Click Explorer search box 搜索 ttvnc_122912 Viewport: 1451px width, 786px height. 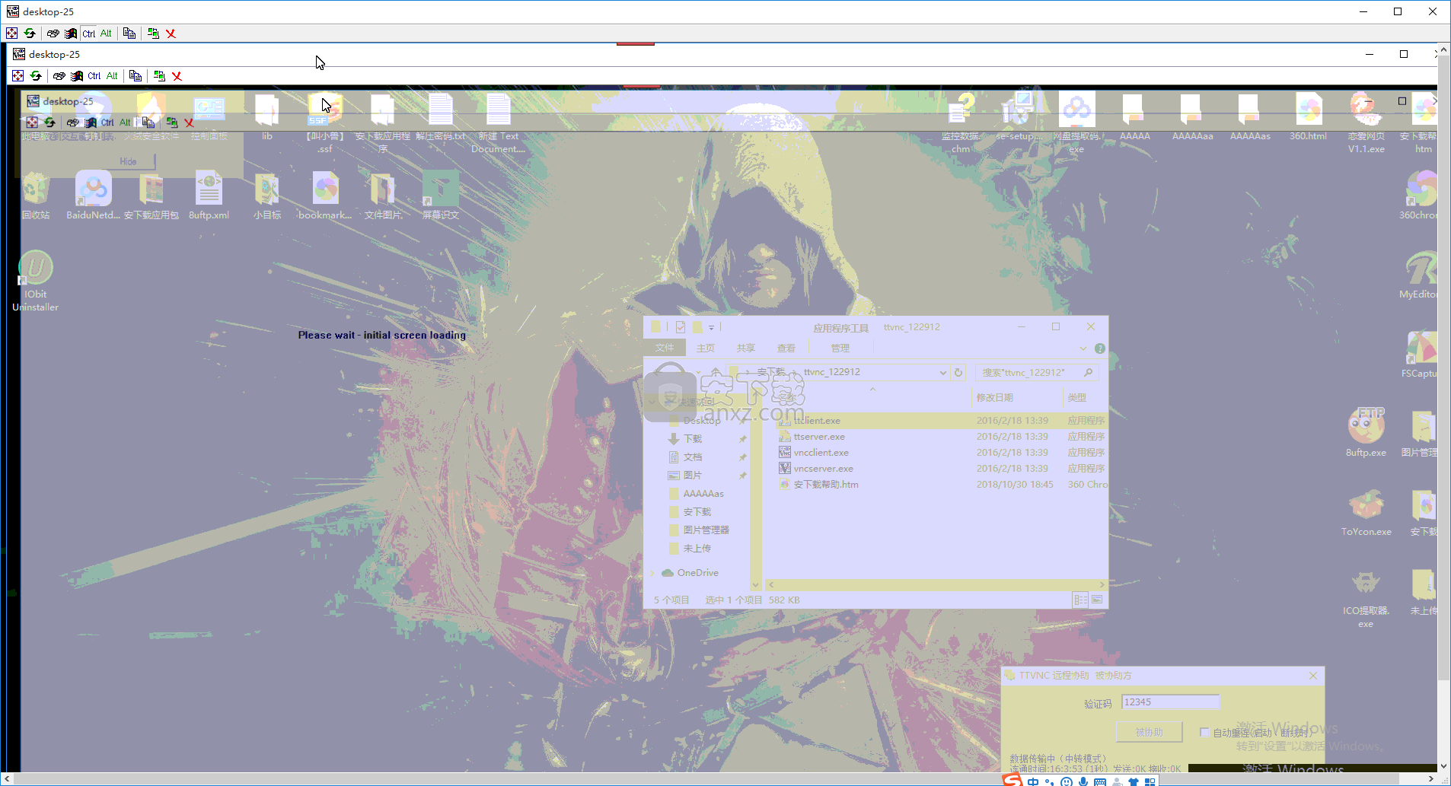click(x=1037, y=372)
